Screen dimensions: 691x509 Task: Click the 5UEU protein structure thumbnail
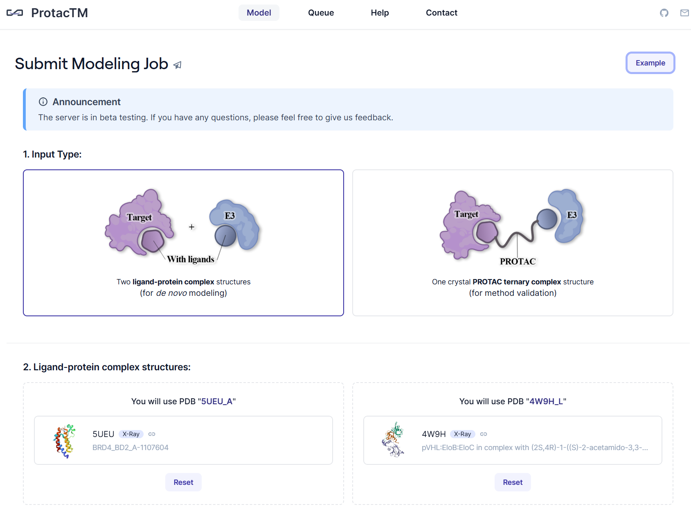pos(64,441)
